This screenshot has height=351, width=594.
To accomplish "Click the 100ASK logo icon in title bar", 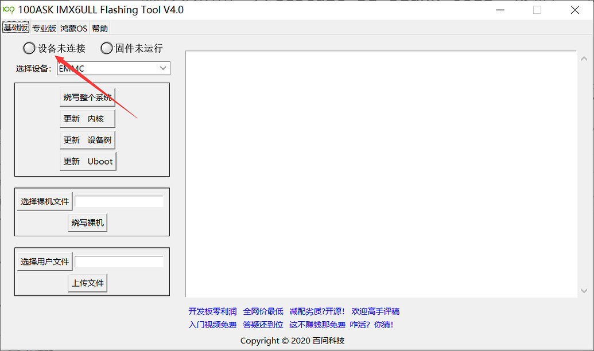I will (9, 10).
